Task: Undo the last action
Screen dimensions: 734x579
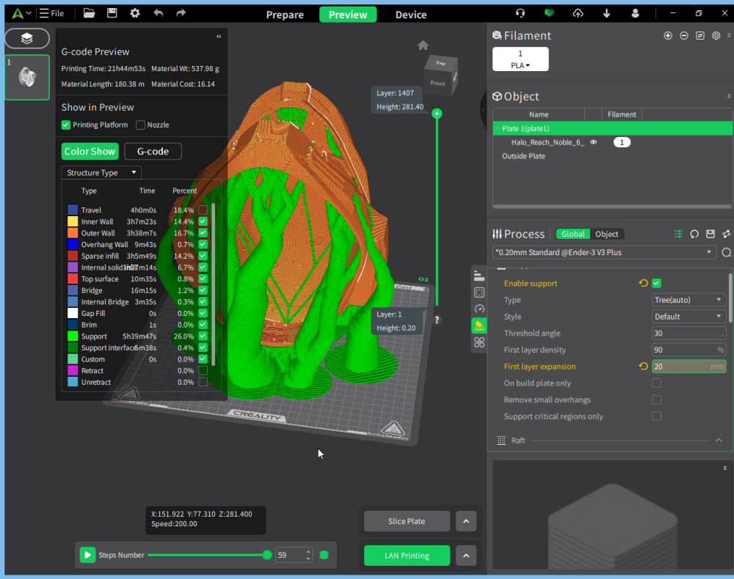Action: [x=159, y=13]
